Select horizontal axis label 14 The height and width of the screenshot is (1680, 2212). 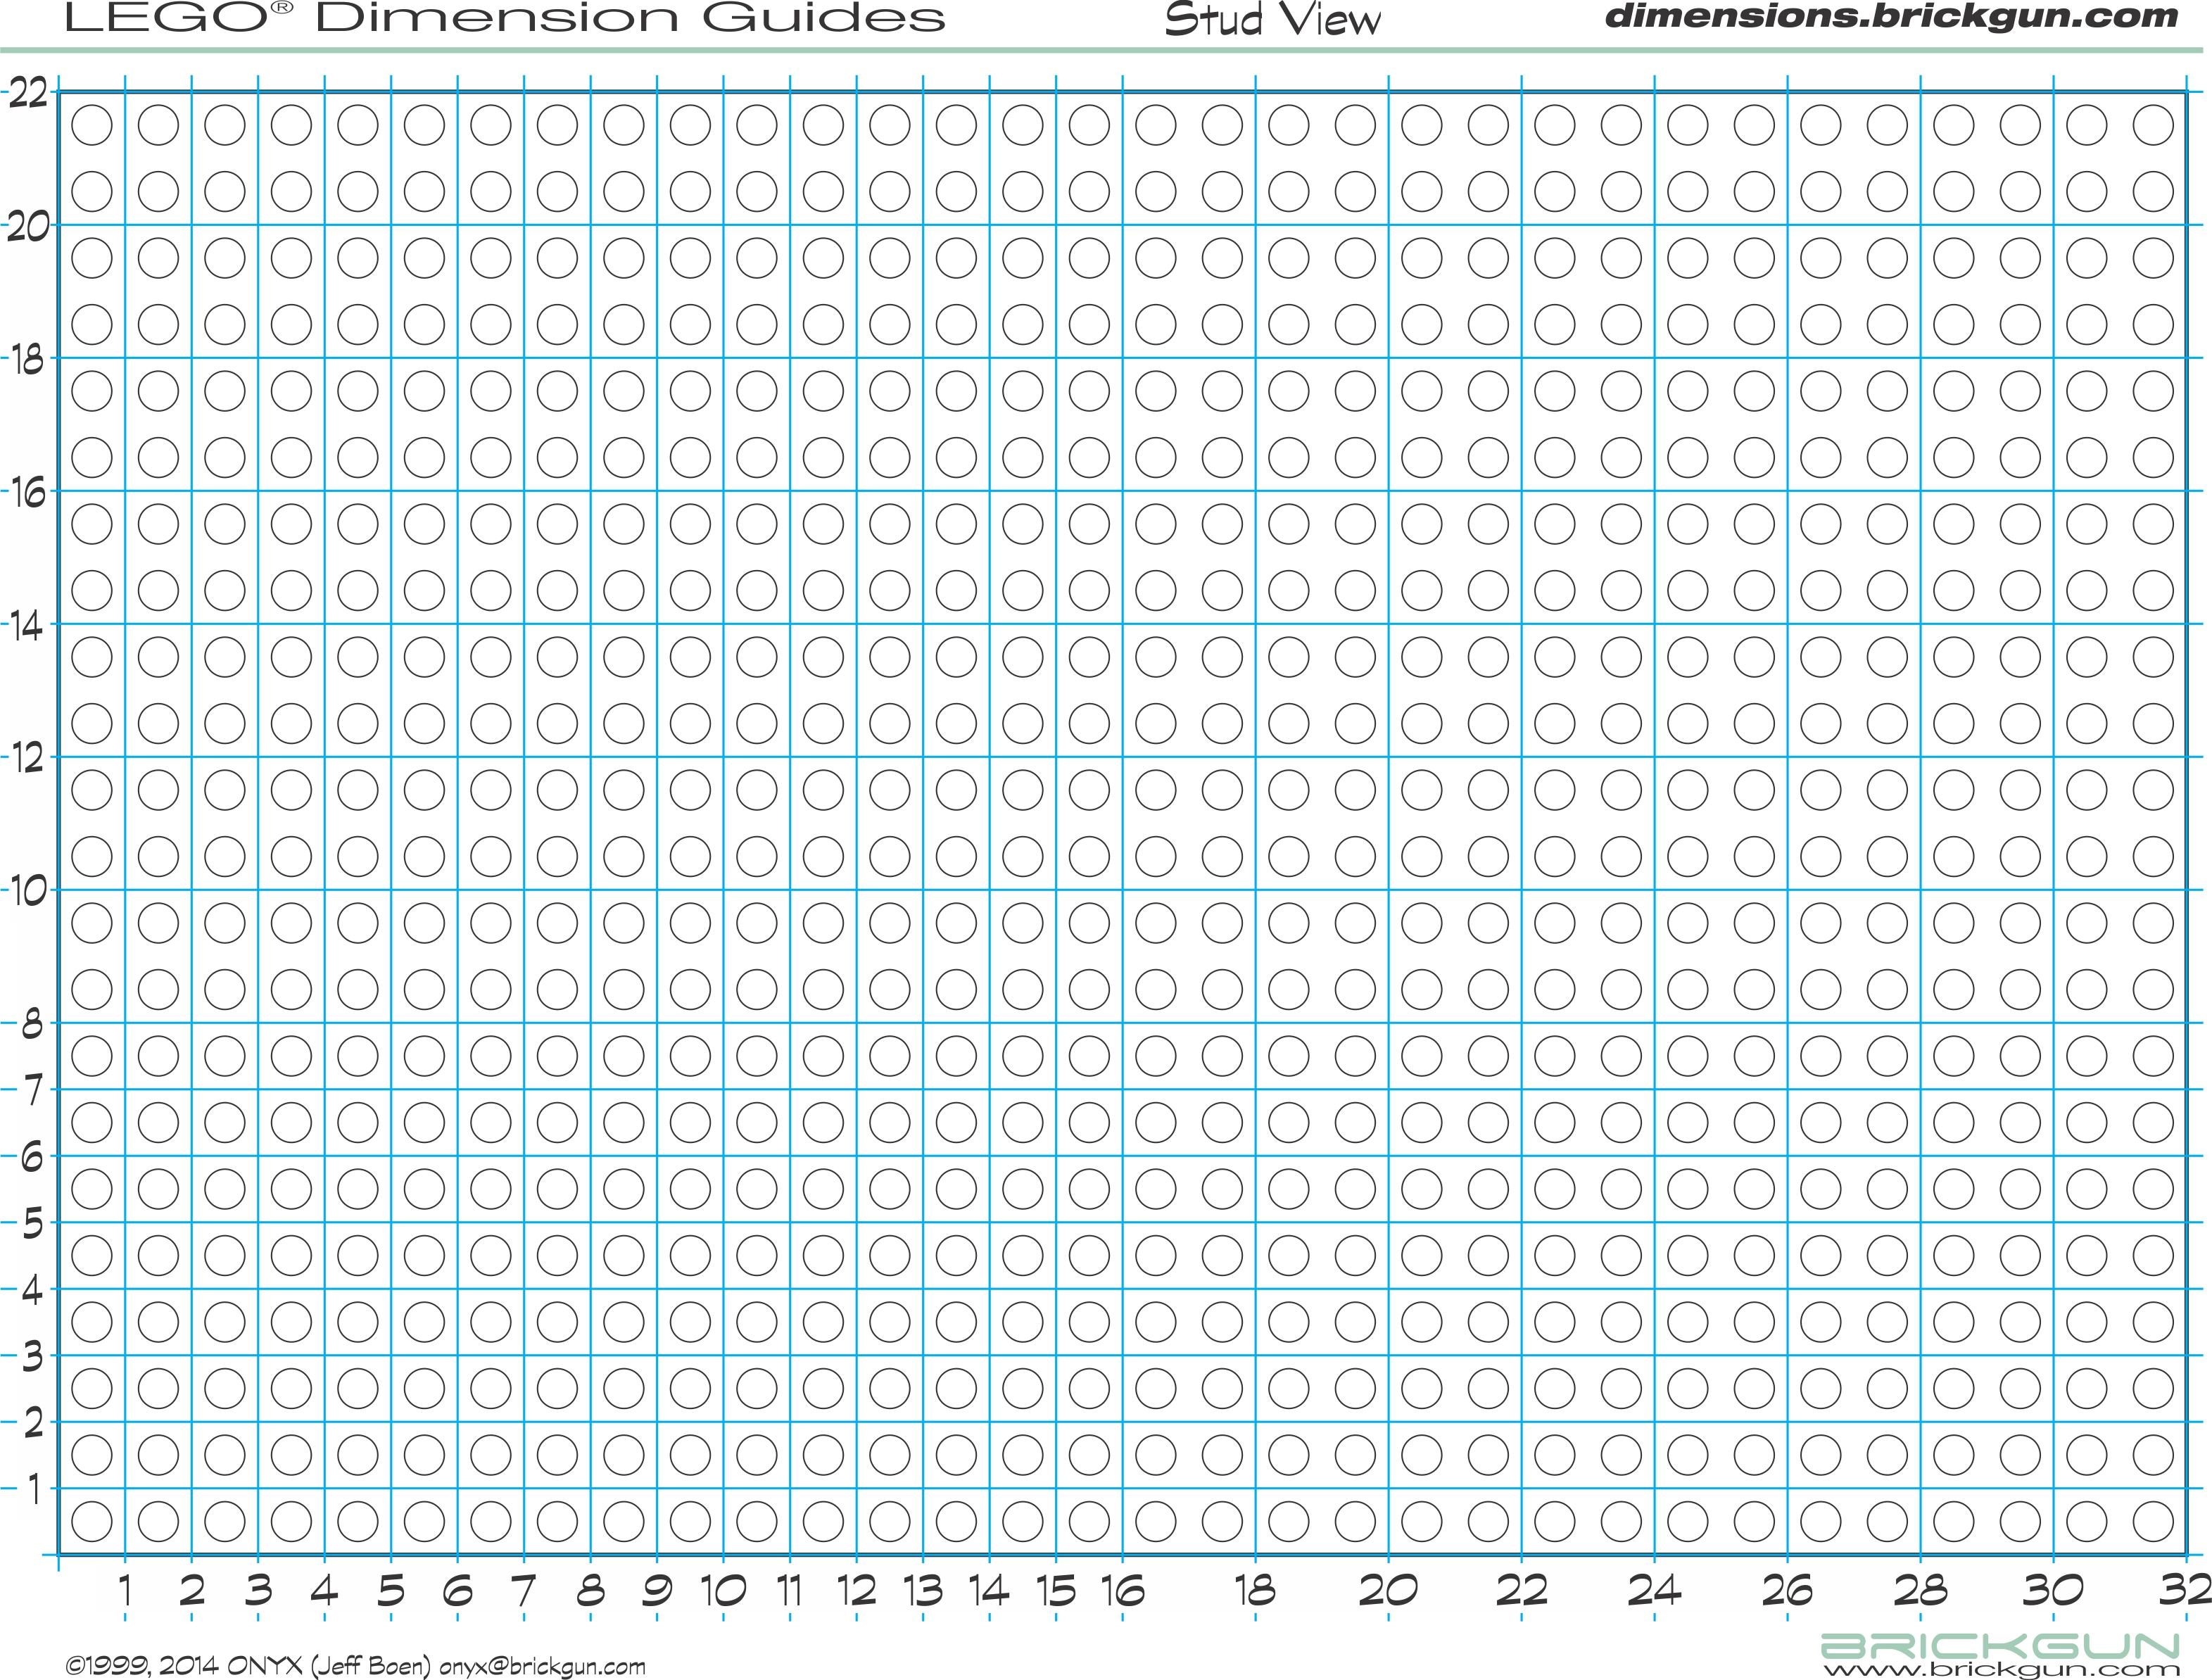pyautogui.click(x=989, y=1590)
